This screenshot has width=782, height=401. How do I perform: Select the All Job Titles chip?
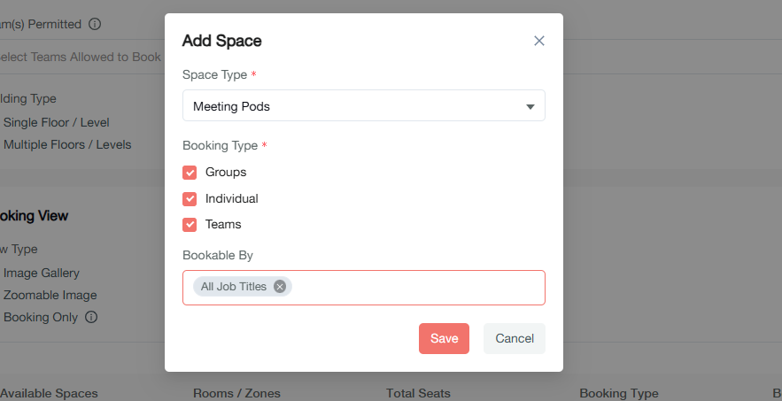[234, 287]
